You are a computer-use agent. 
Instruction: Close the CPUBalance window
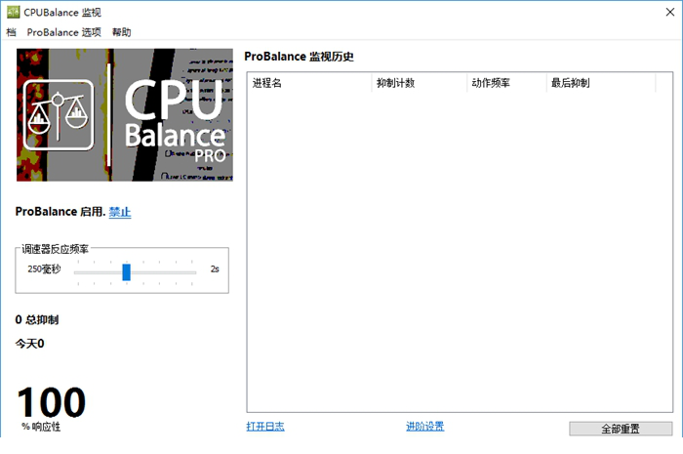(670, 12)
